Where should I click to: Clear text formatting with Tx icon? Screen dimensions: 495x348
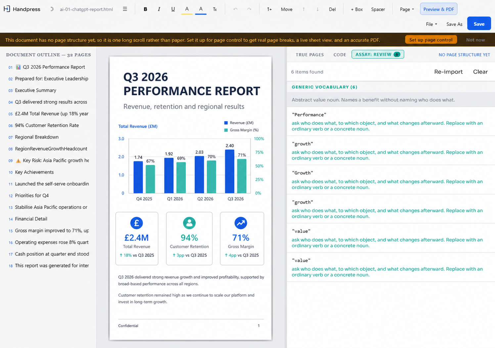click(x=215, y=9)
